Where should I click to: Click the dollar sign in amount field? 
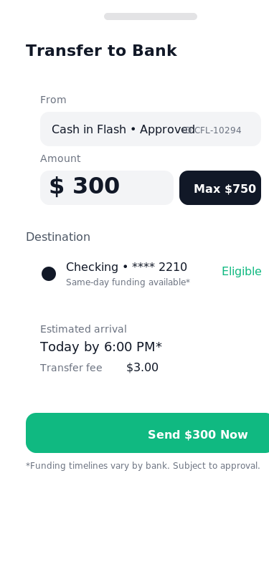pyautogui.click(x=57, y=186)
